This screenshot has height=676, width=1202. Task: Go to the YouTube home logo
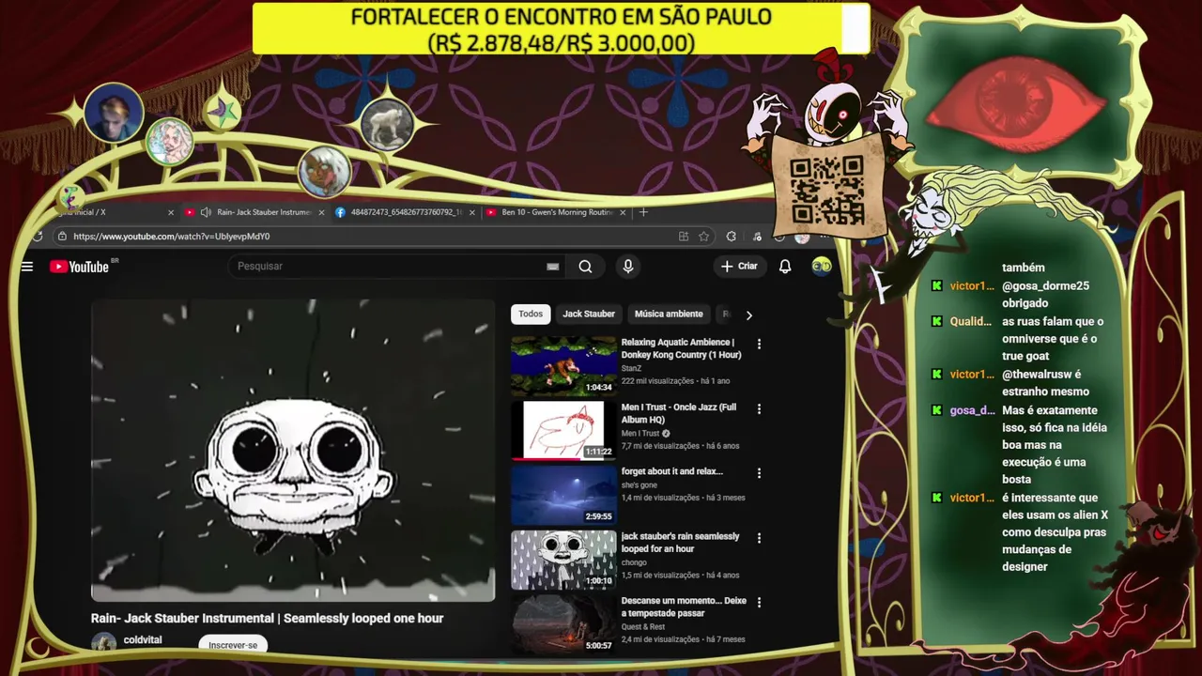click(80, 267)
